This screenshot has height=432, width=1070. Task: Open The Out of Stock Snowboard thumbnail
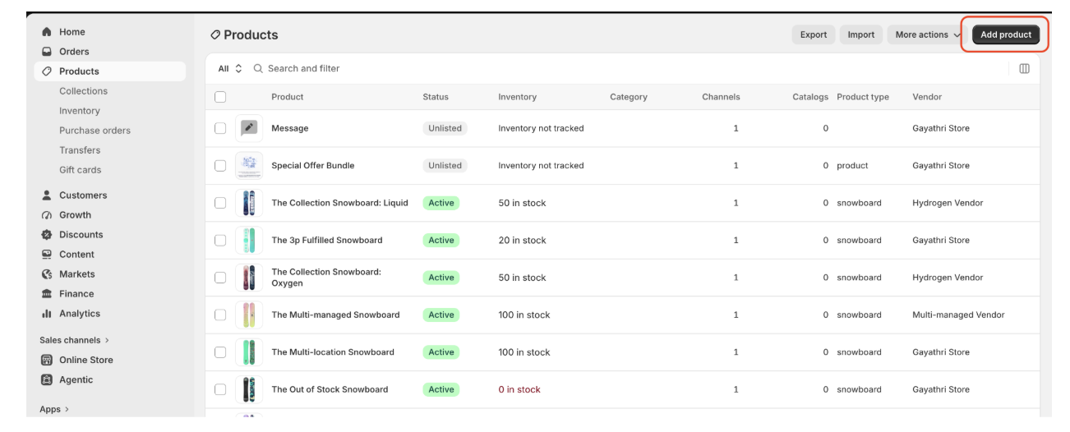[249, 389]
